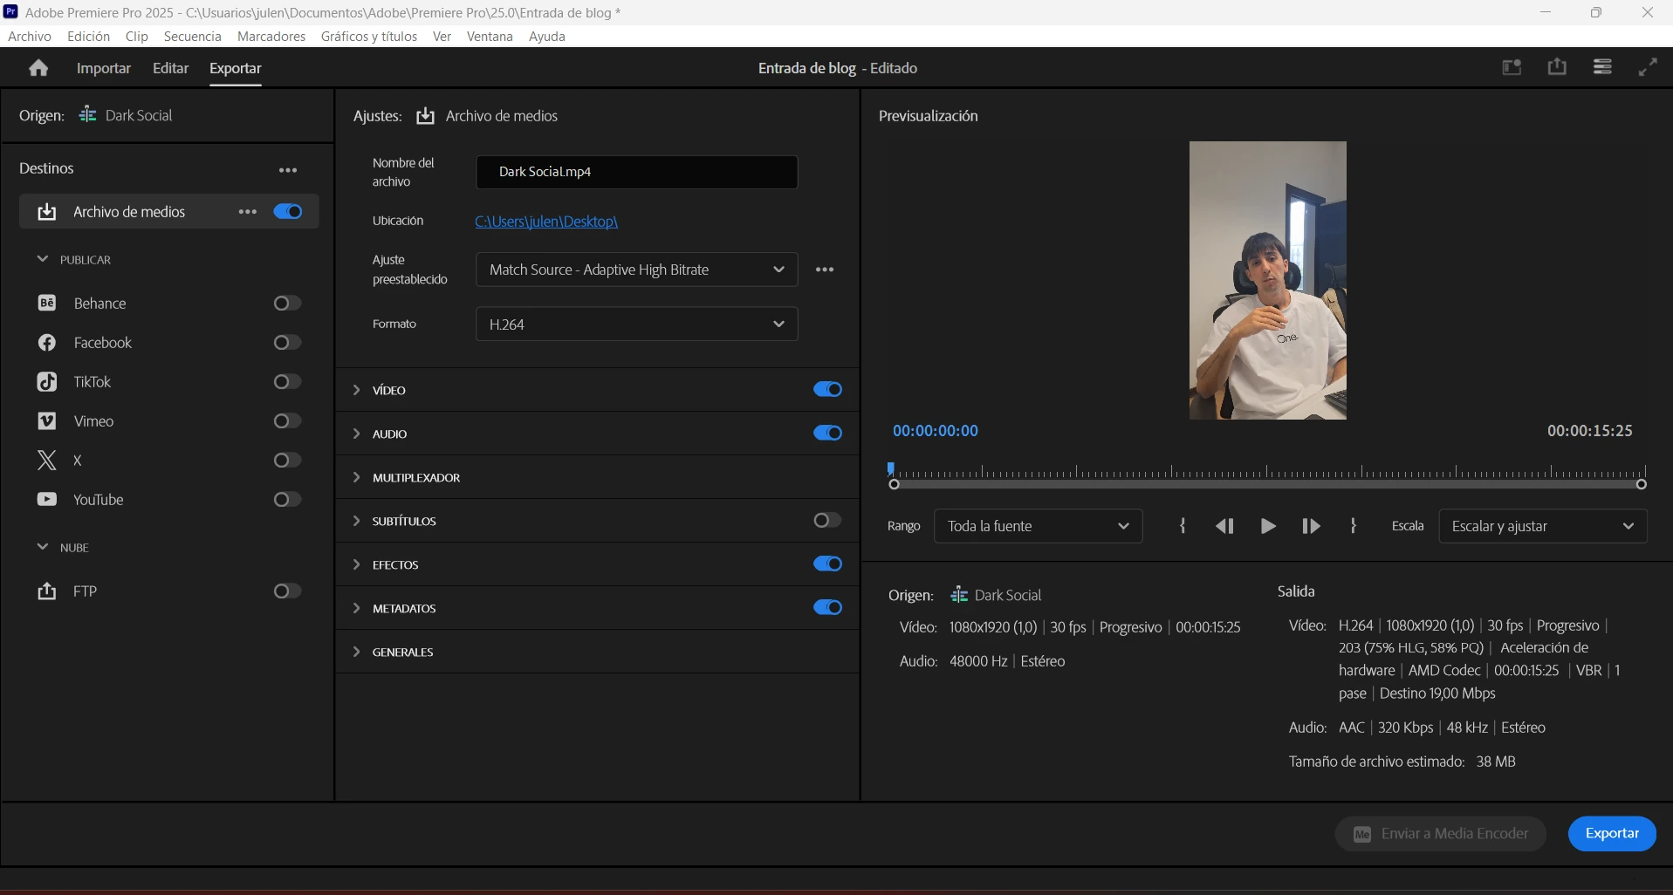Viewport: 1673px width, 895px height.
Task: Click the X destination icon
Action: [x=47, y=461]
